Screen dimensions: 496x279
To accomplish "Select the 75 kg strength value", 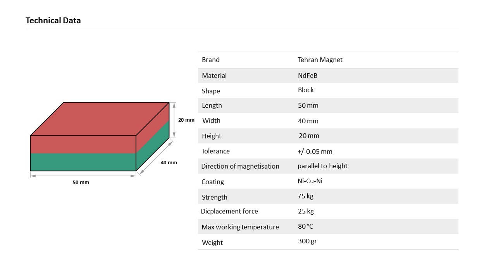I will [x=306, y=196].
